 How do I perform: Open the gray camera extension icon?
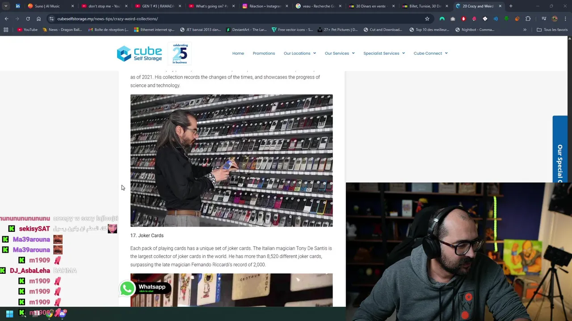[453, 19]
